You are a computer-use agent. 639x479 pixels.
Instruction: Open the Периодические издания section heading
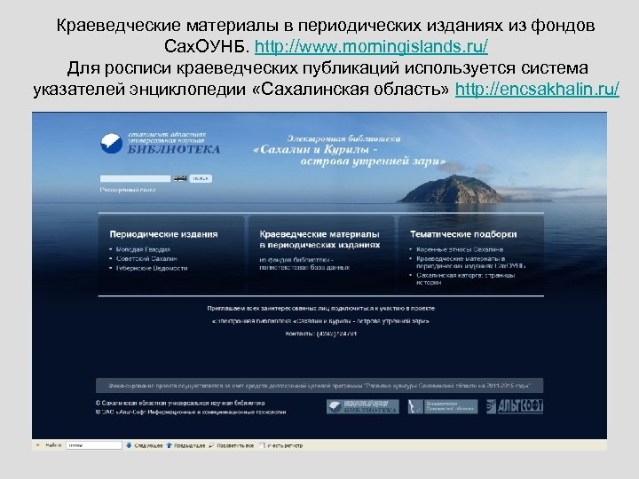click(x=164, y=234)
